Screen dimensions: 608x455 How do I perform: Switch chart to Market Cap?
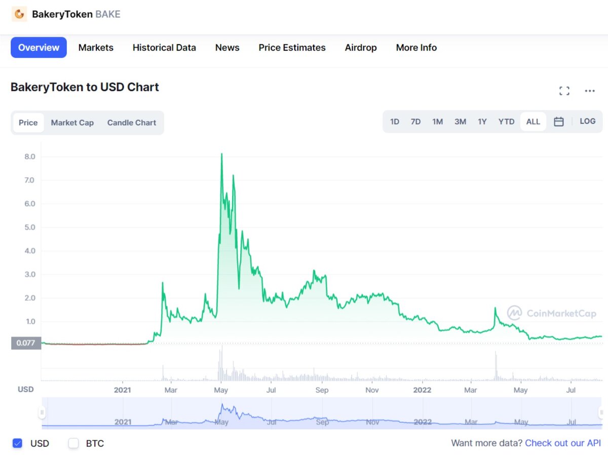pos(72,123)
